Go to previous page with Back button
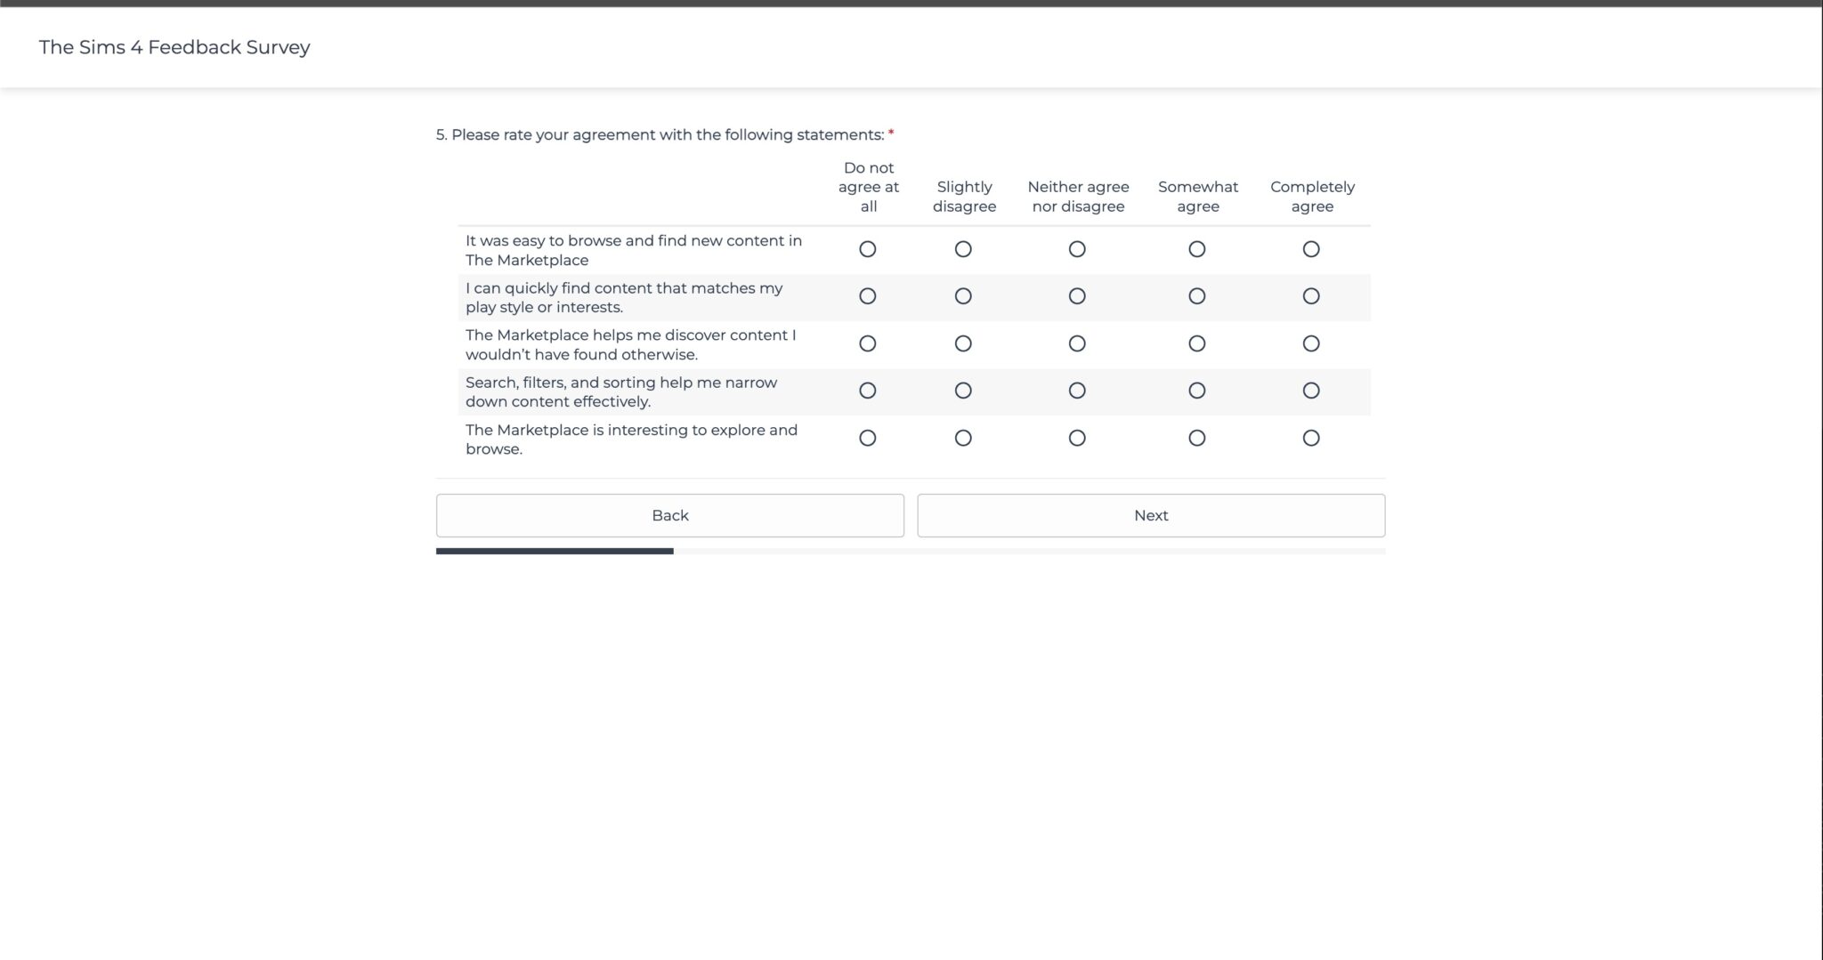Image resolution: width=1823 pixels, height=960 pixels. [670, 515]
